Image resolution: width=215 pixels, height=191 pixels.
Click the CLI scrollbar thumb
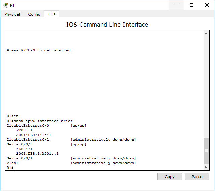(x=206, y=151)
